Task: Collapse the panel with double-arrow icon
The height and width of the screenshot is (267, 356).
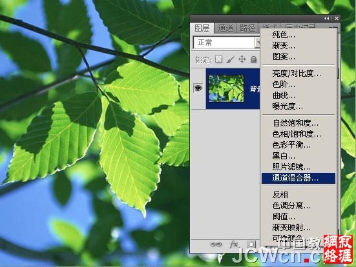Action: click(x=326, y=18)
